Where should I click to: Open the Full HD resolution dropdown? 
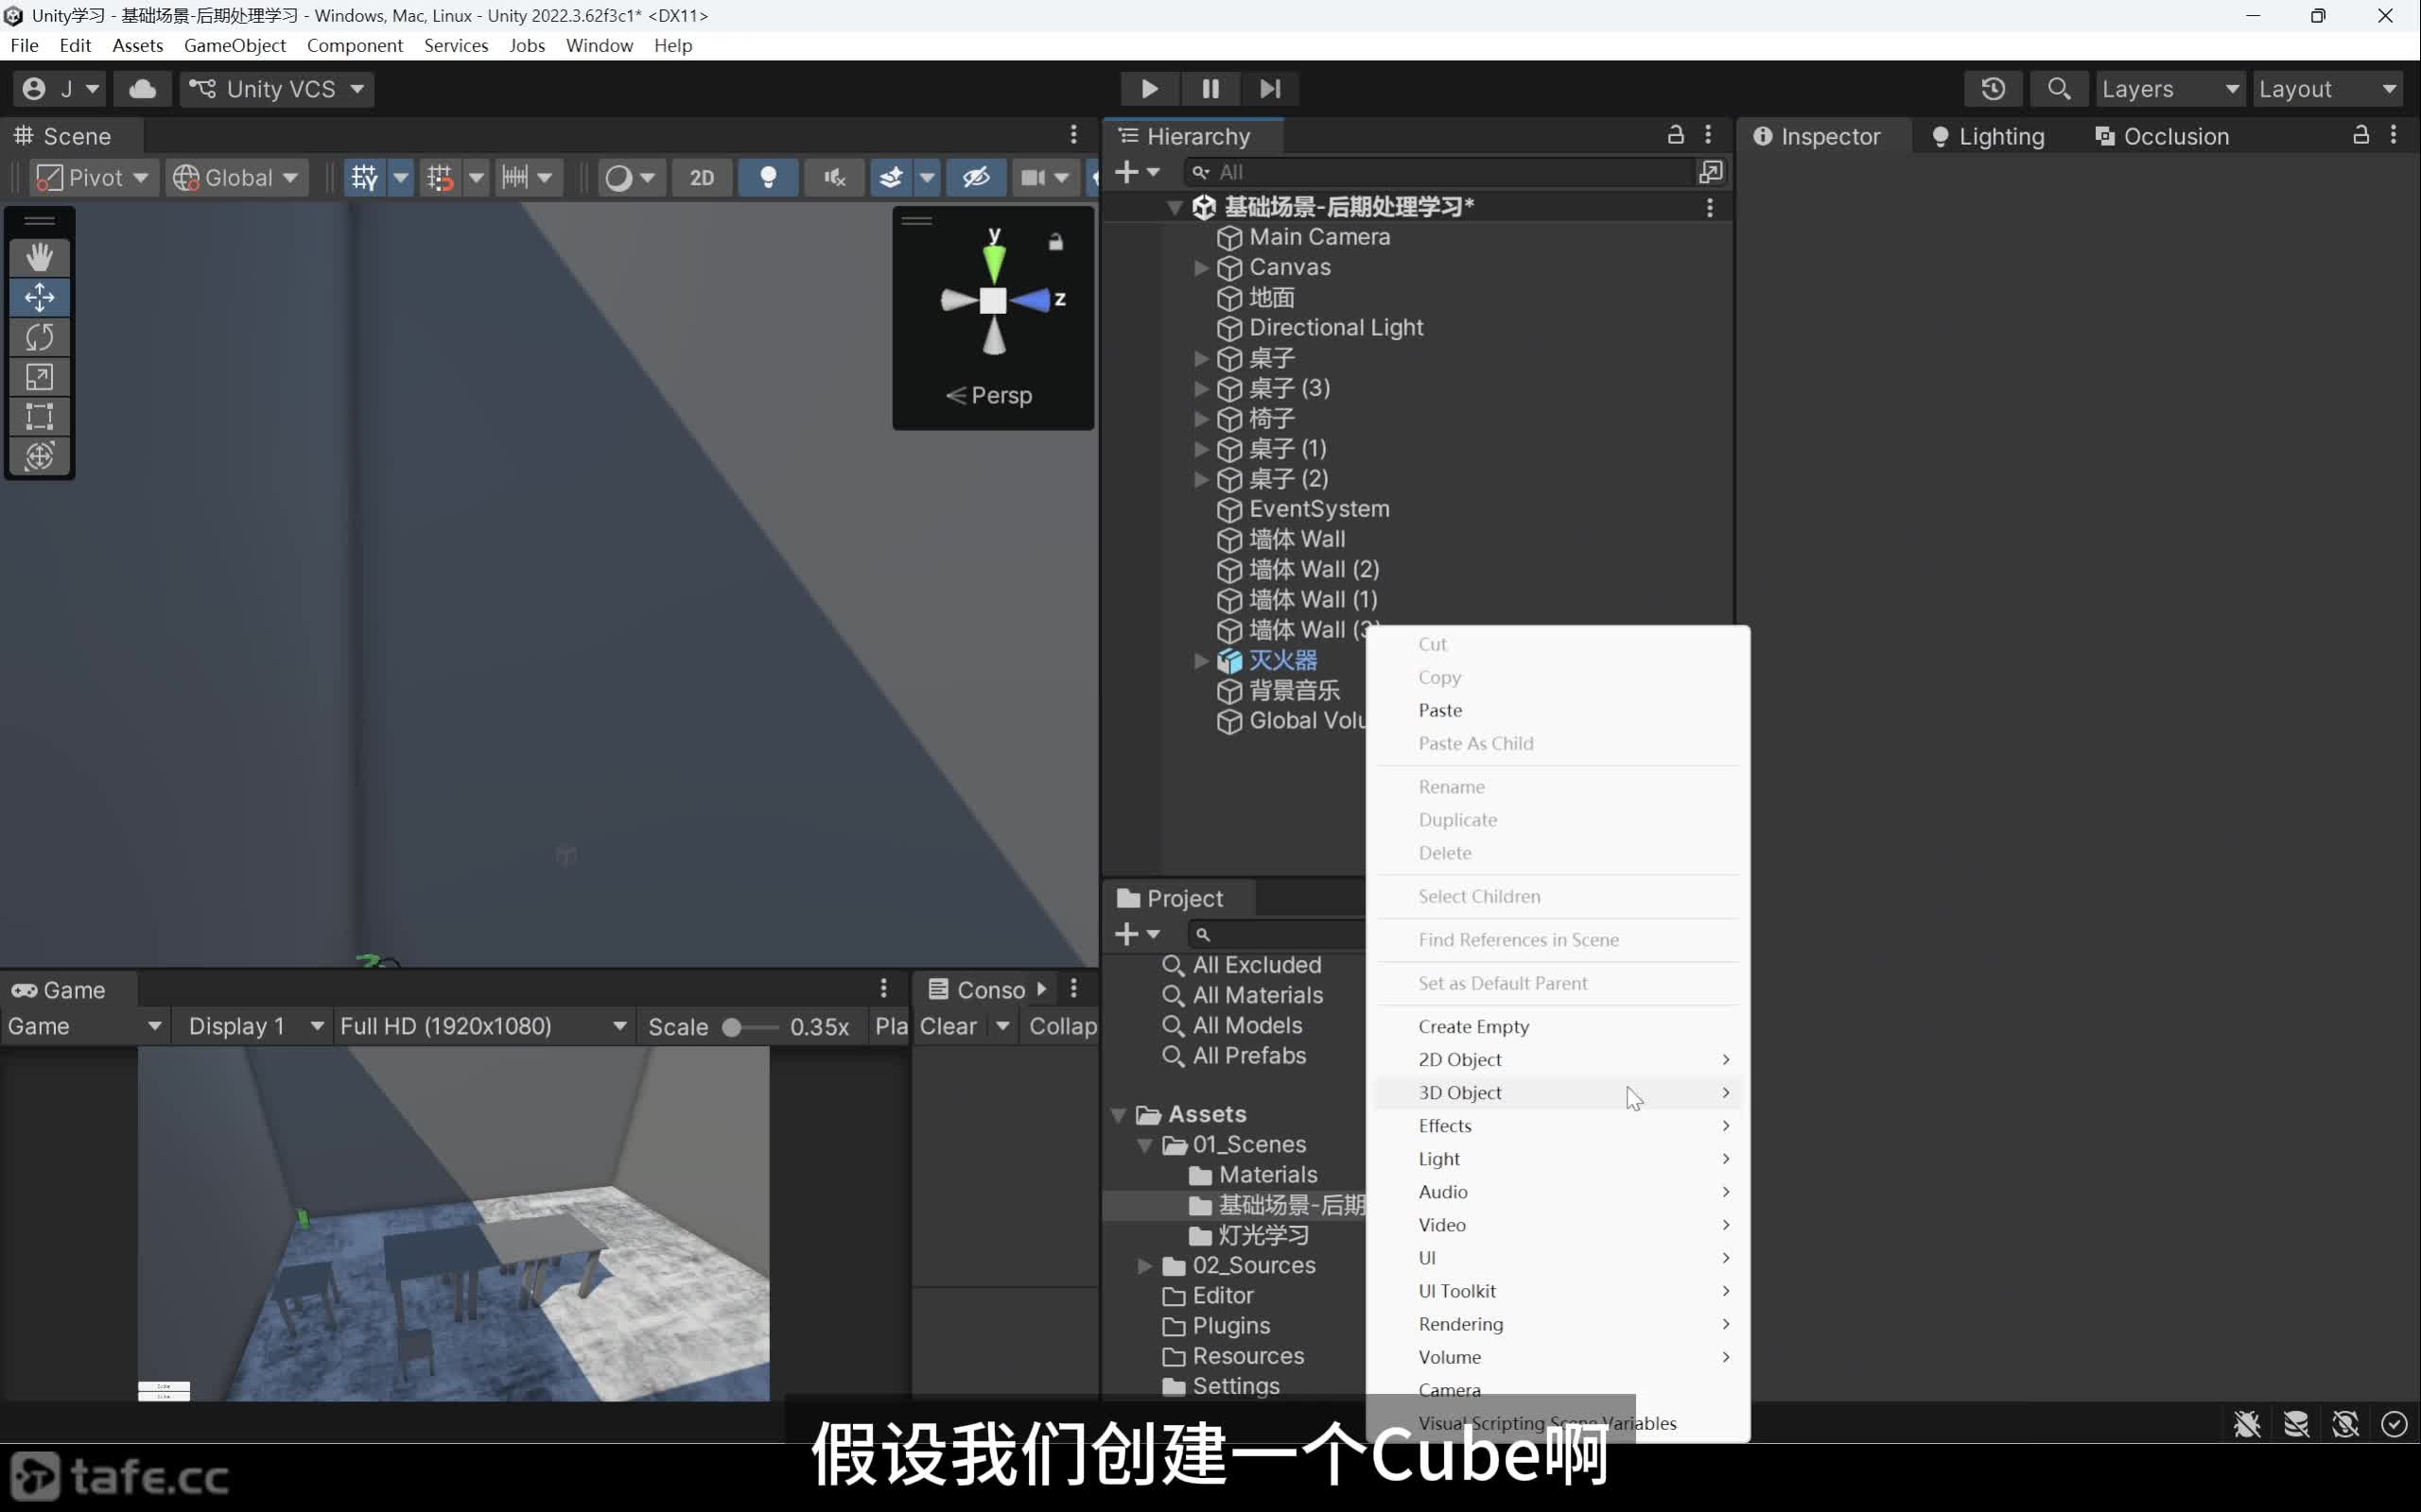(483, 1026)
